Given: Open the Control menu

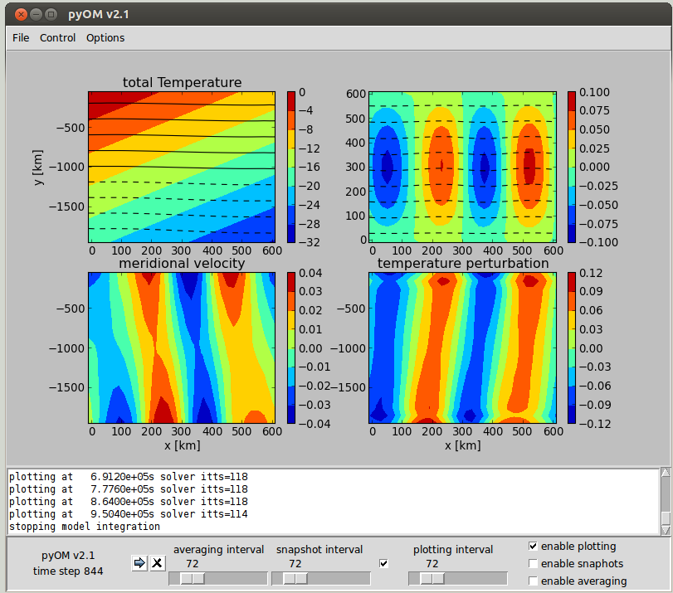Looking at the screenshot, I should [57, 37].
